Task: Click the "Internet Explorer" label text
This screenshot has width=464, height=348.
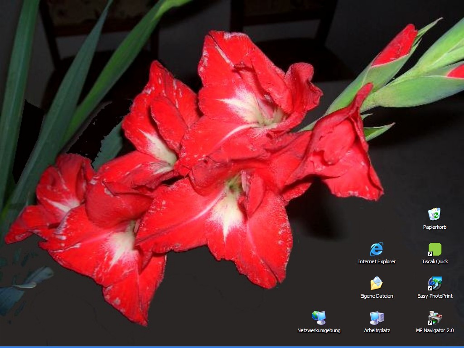Action: [x=377, y=261]
